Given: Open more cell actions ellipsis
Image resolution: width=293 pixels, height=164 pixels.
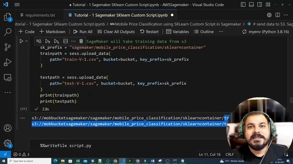Looking at the screenshot, I should tap(73, 41).
